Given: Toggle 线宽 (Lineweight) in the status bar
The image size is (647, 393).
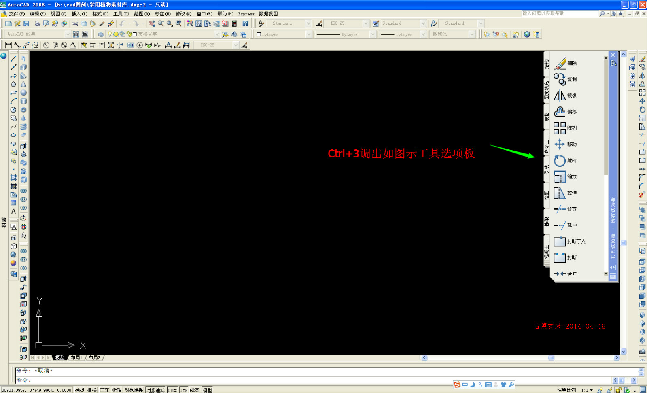Looking at the screenshot, I should point(195,390).
